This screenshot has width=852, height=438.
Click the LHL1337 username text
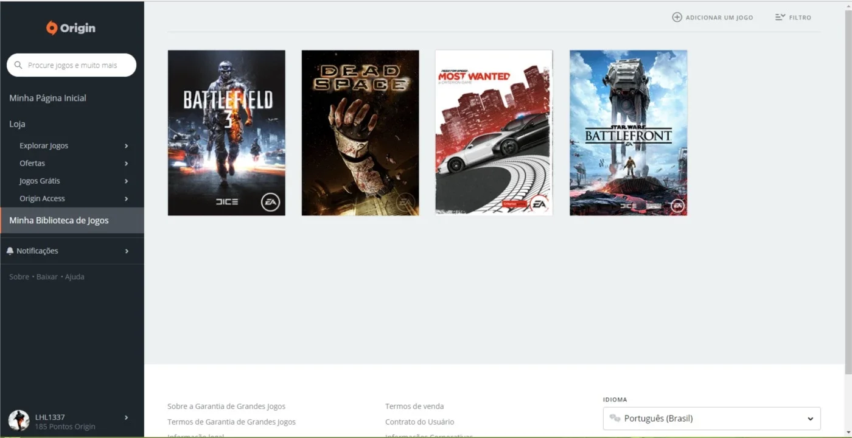pos(50,417)
